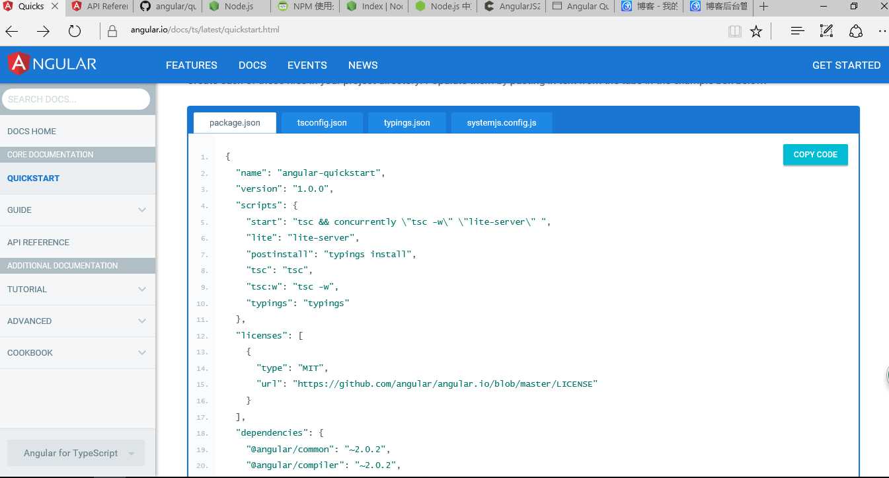This screenshot has height=478, width=889.
Task: Click the Angular shield logo
Action: pyautogui.click(x=18, y=64)
